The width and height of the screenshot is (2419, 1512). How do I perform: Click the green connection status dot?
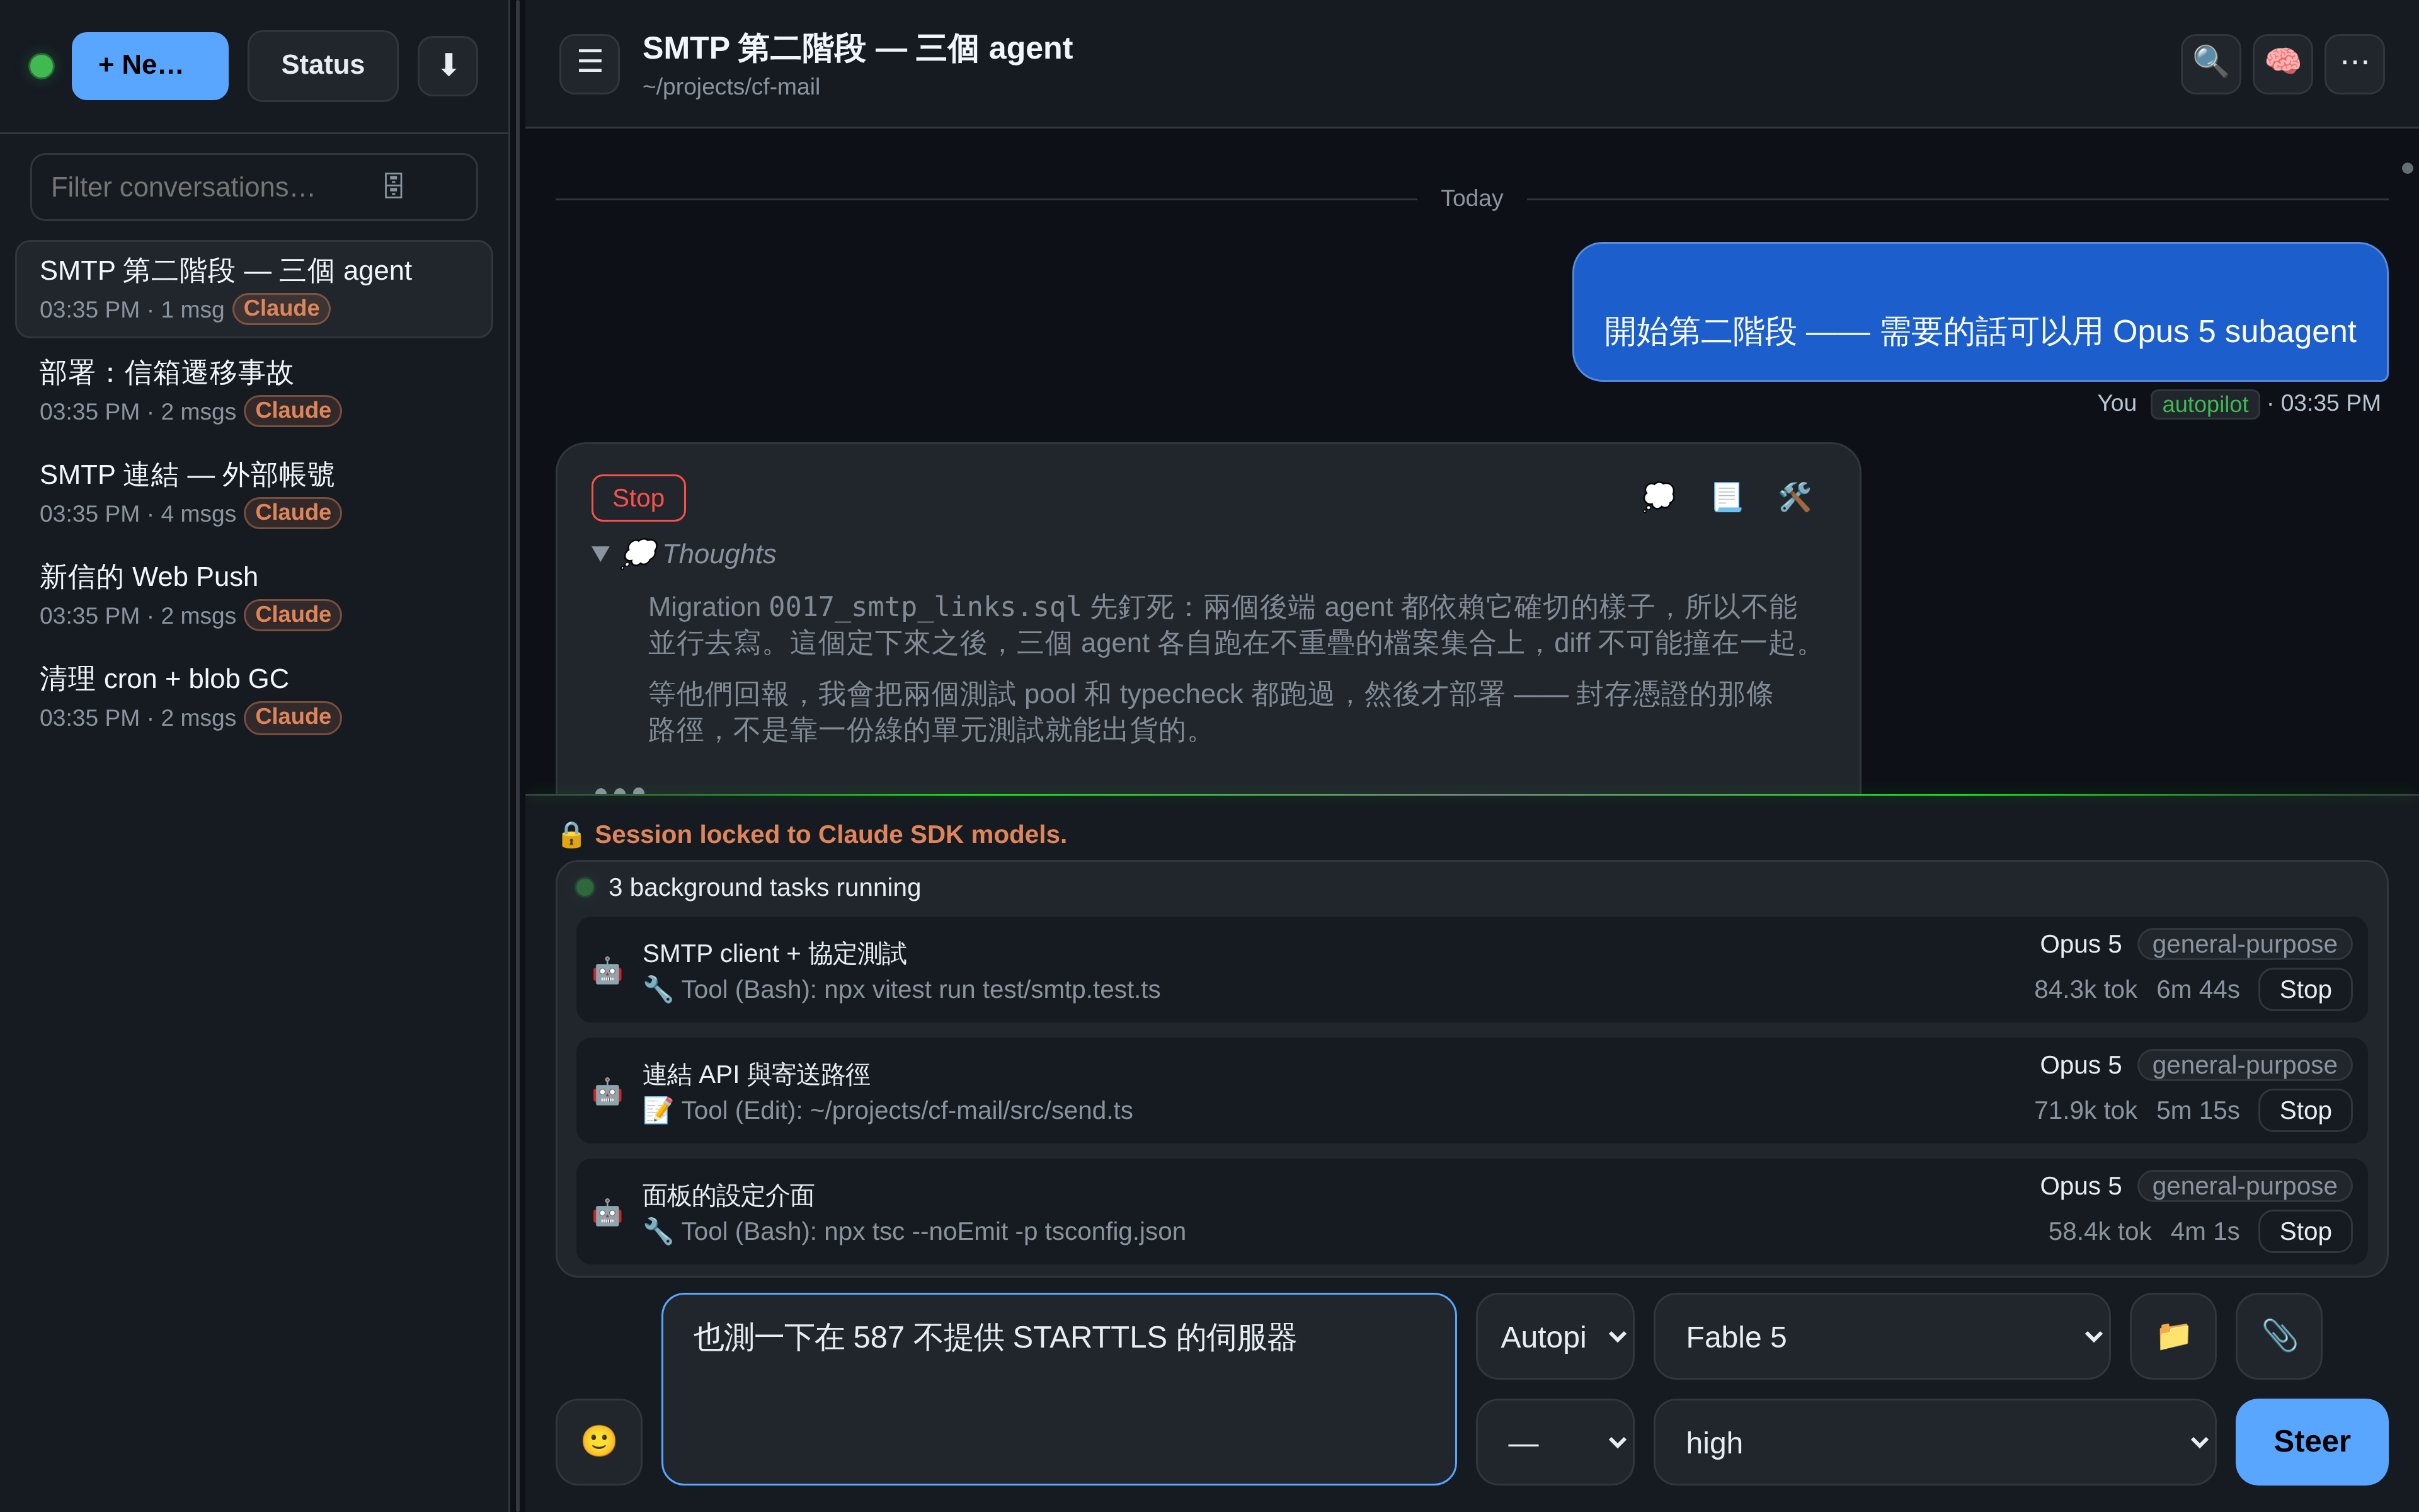41,66
